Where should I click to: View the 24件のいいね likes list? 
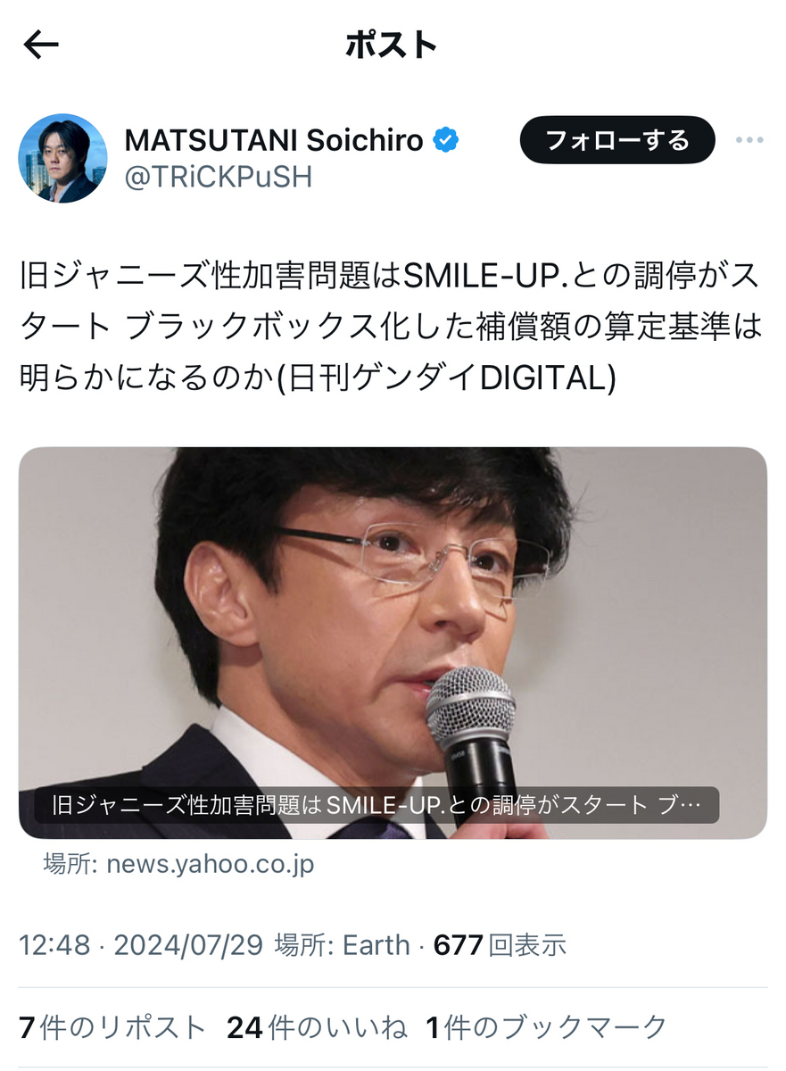(x=317, y=1027)
